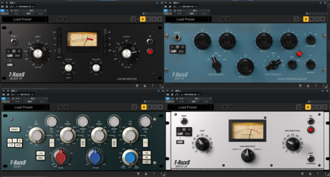Toggle the ON switch on Black 76
The width and height of the screenshot is (330, 177).
(x=150, y=41)
